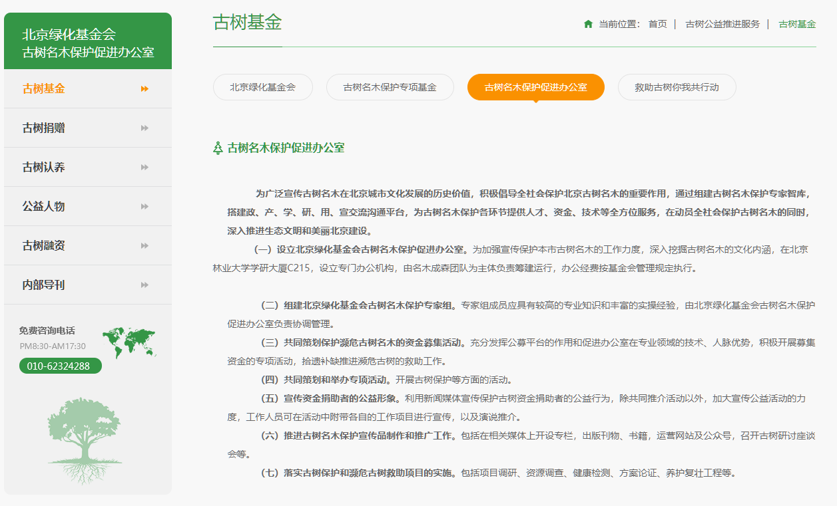Viewport: 837px width, 506px height.
Task: Click paragraph heading (六)推进古树名木保护宣传品制作和推广工作
Action: click(x=358, y=436)
